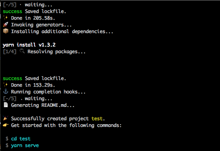The height and width of the screenshot is (151, 220).
Task: Click the 'Installing additional dependencies...' line
Action: pyautogui.click(x=62, y=32)
